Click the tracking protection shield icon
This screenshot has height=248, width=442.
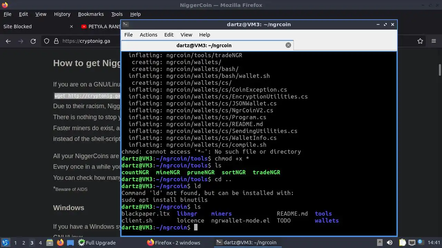point(47,41)
